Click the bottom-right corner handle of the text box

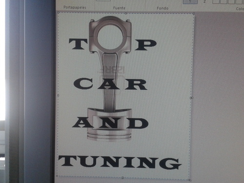(x=189, y=180)
